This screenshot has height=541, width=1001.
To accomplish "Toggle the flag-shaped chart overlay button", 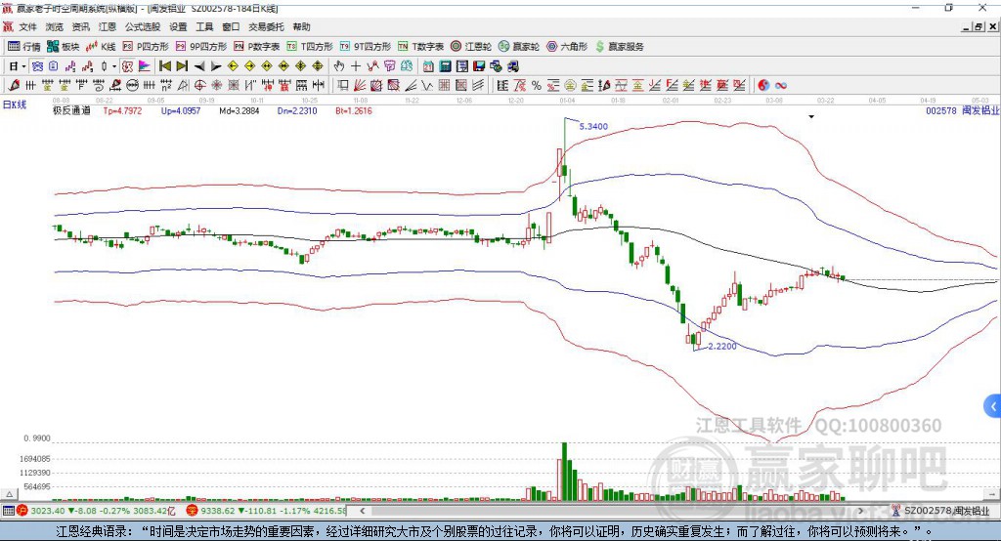I will tap(145, 65).
